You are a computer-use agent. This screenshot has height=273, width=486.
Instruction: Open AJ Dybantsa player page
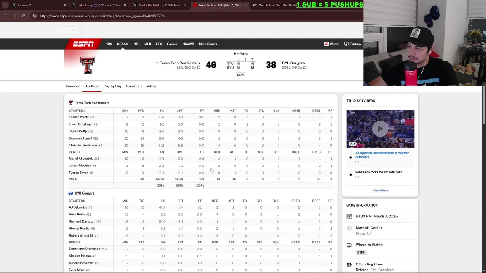coord(78,207)
